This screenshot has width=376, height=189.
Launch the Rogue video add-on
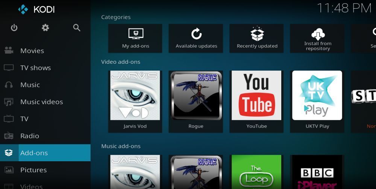(196, 102)
